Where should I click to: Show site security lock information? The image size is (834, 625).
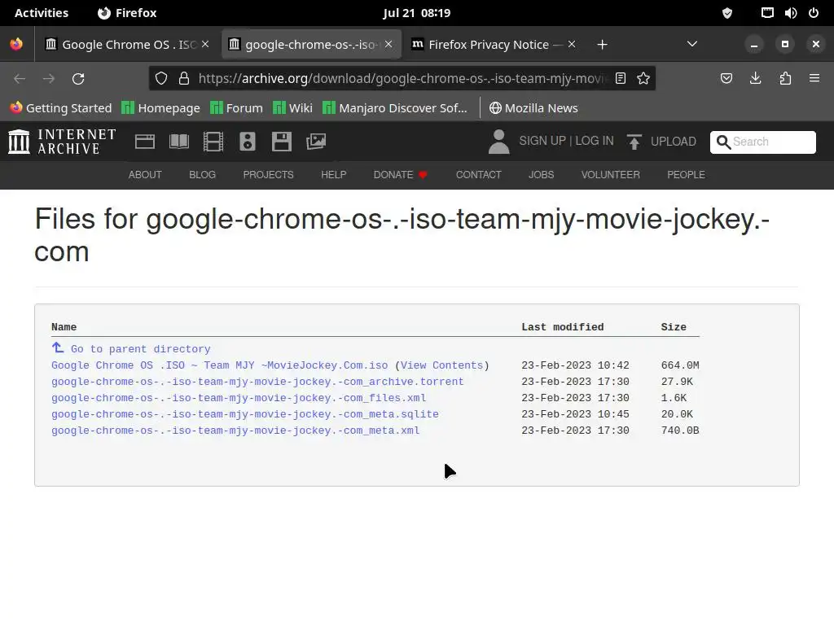tap(184, 79)
